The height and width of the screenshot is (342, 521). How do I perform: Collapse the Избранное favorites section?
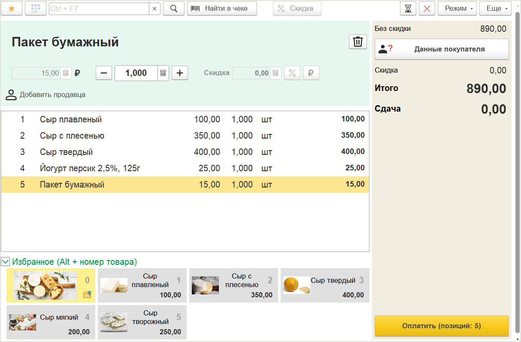coord(5,261)
